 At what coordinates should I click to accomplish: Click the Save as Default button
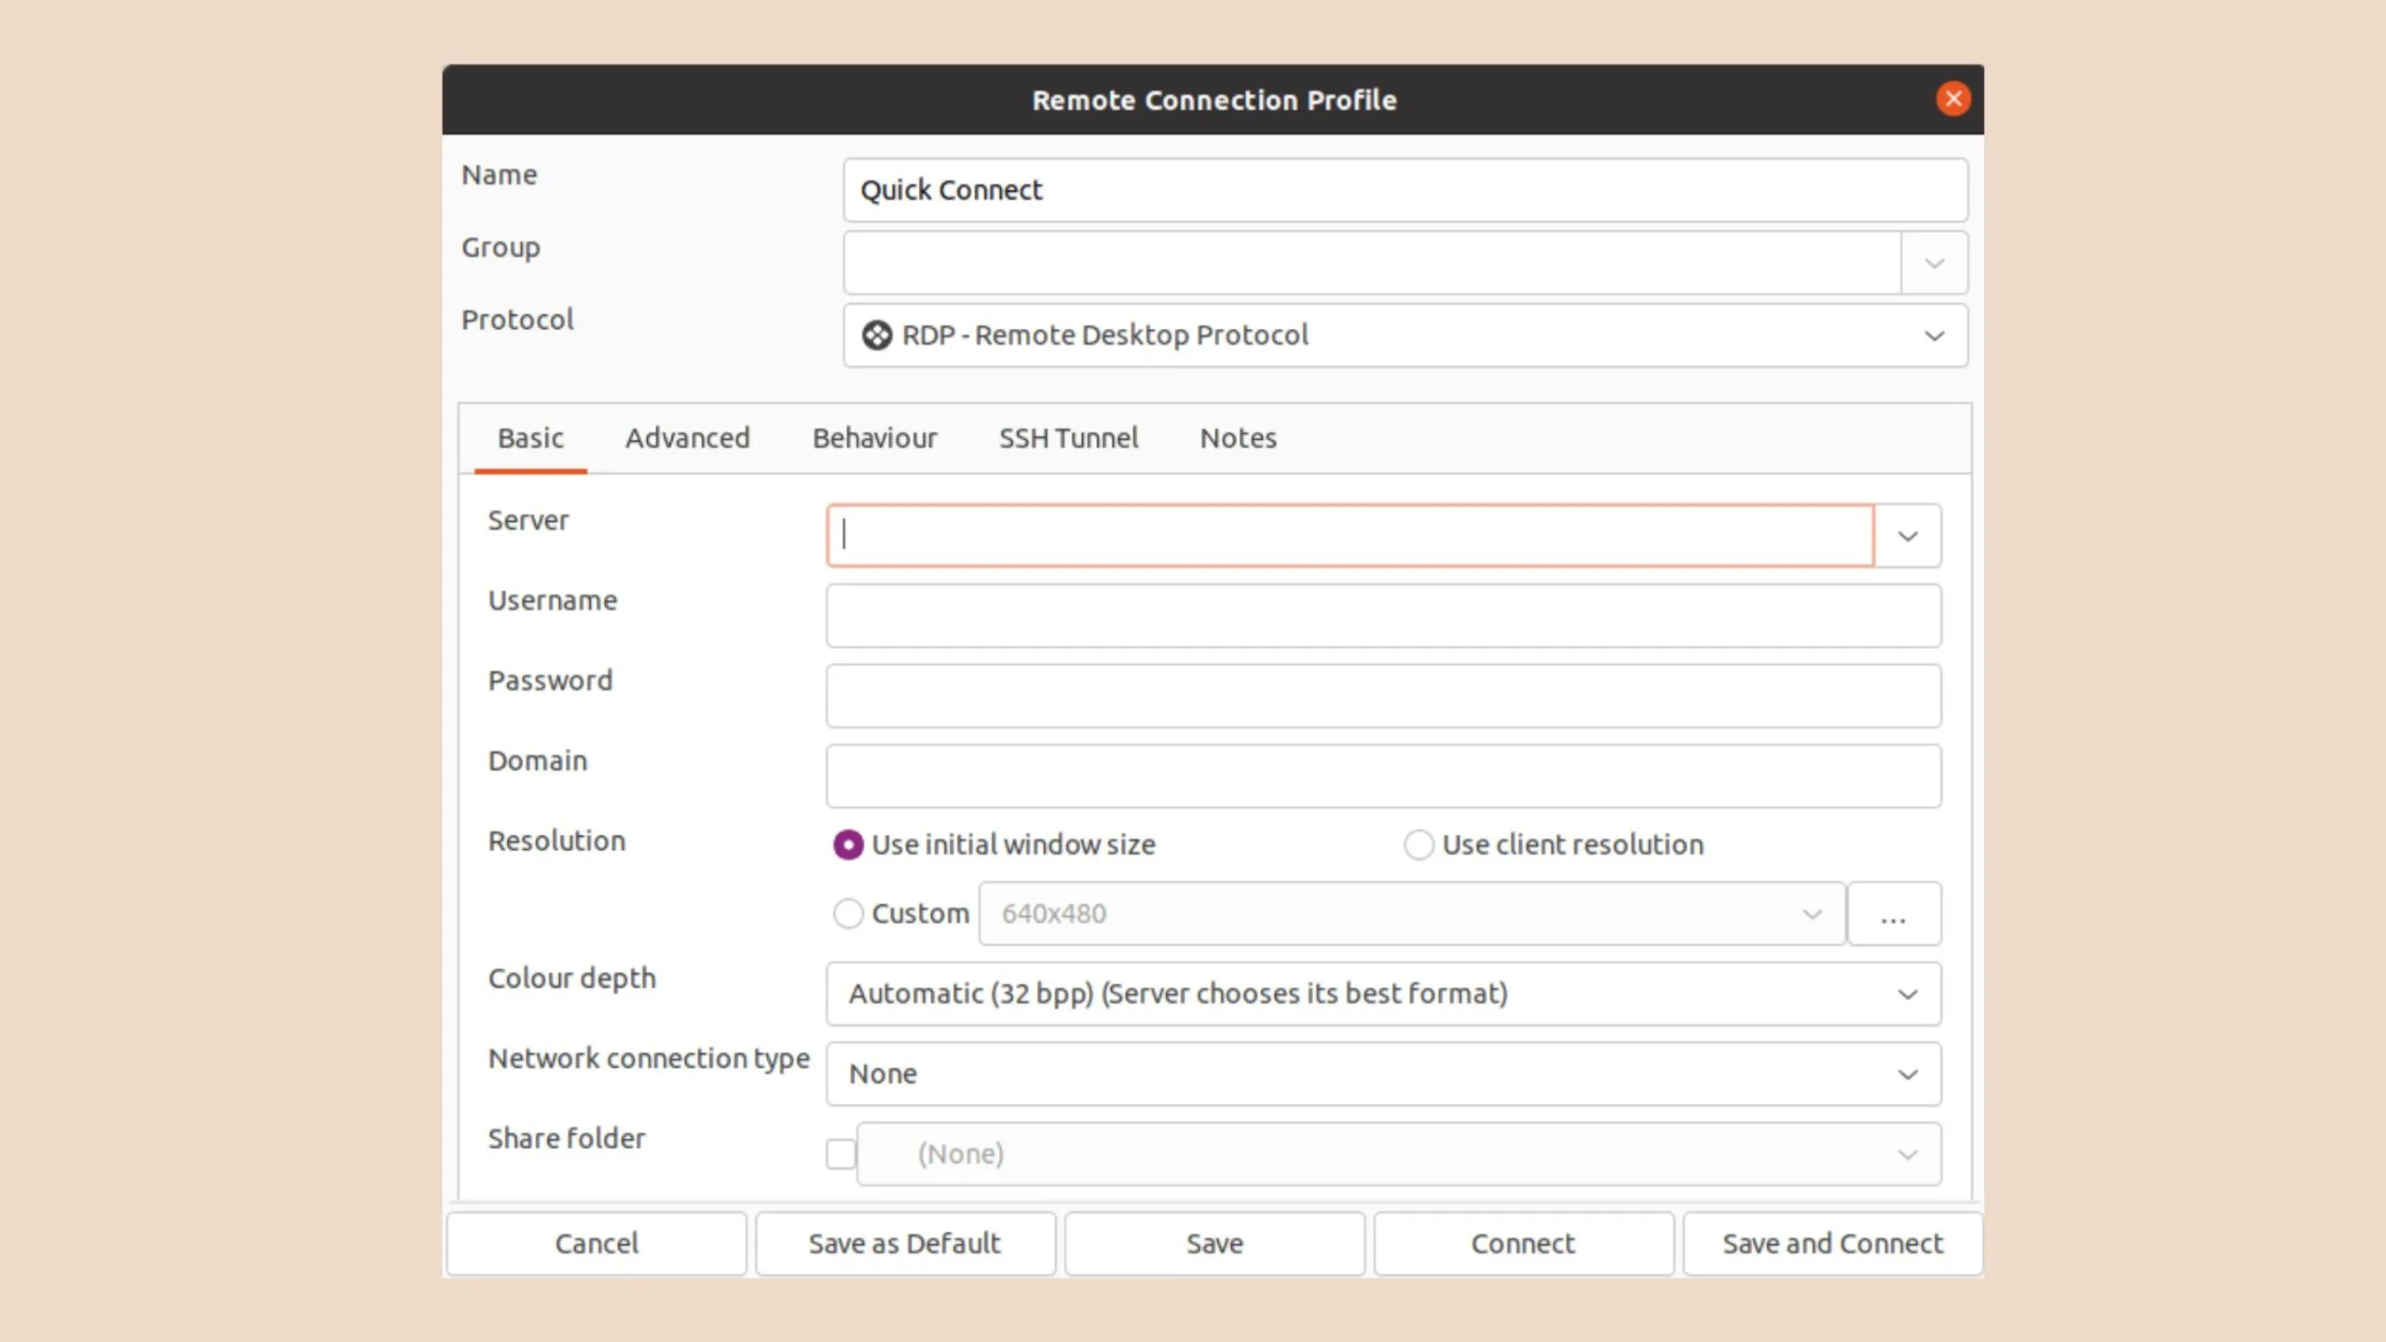(x=905, y=1242)
